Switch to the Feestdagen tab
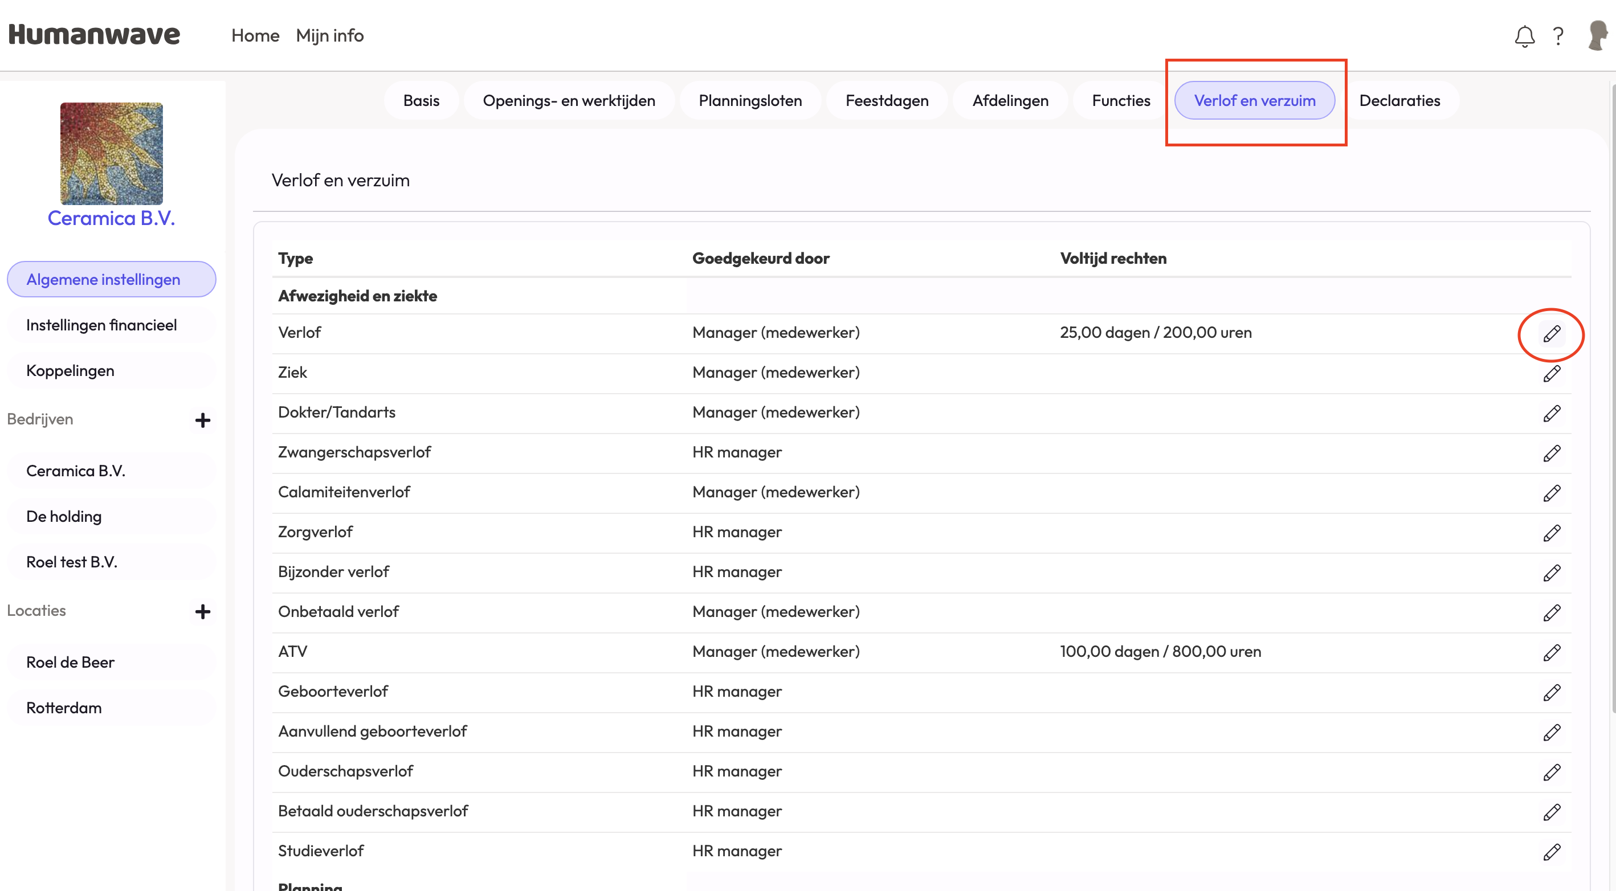The image size is (1616, 891). 887,100
